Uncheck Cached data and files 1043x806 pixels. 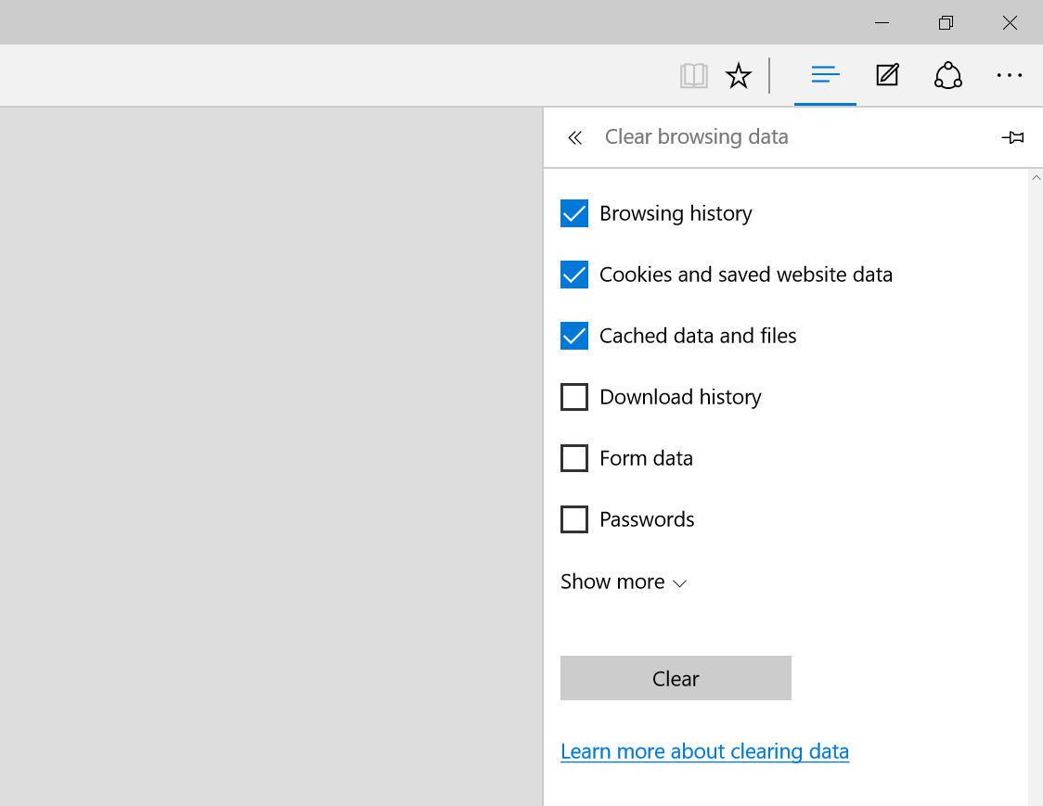click(574, 336)
